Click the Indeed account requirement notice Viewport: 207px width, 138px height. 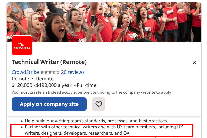pos(91,92)
